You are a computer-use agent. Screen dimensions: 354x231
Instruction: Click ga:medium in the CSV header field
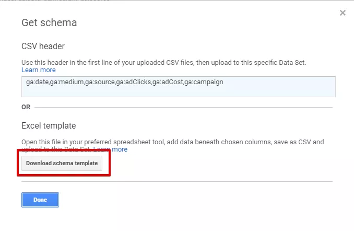(x=67, y=82)
